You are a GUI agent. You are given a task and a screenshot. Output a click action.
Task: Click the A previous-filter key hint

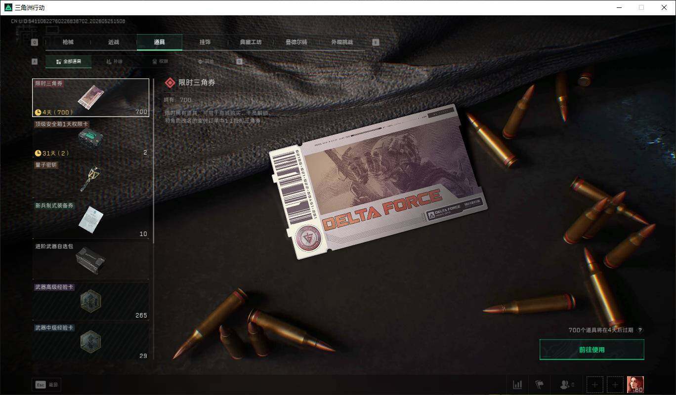35,62
